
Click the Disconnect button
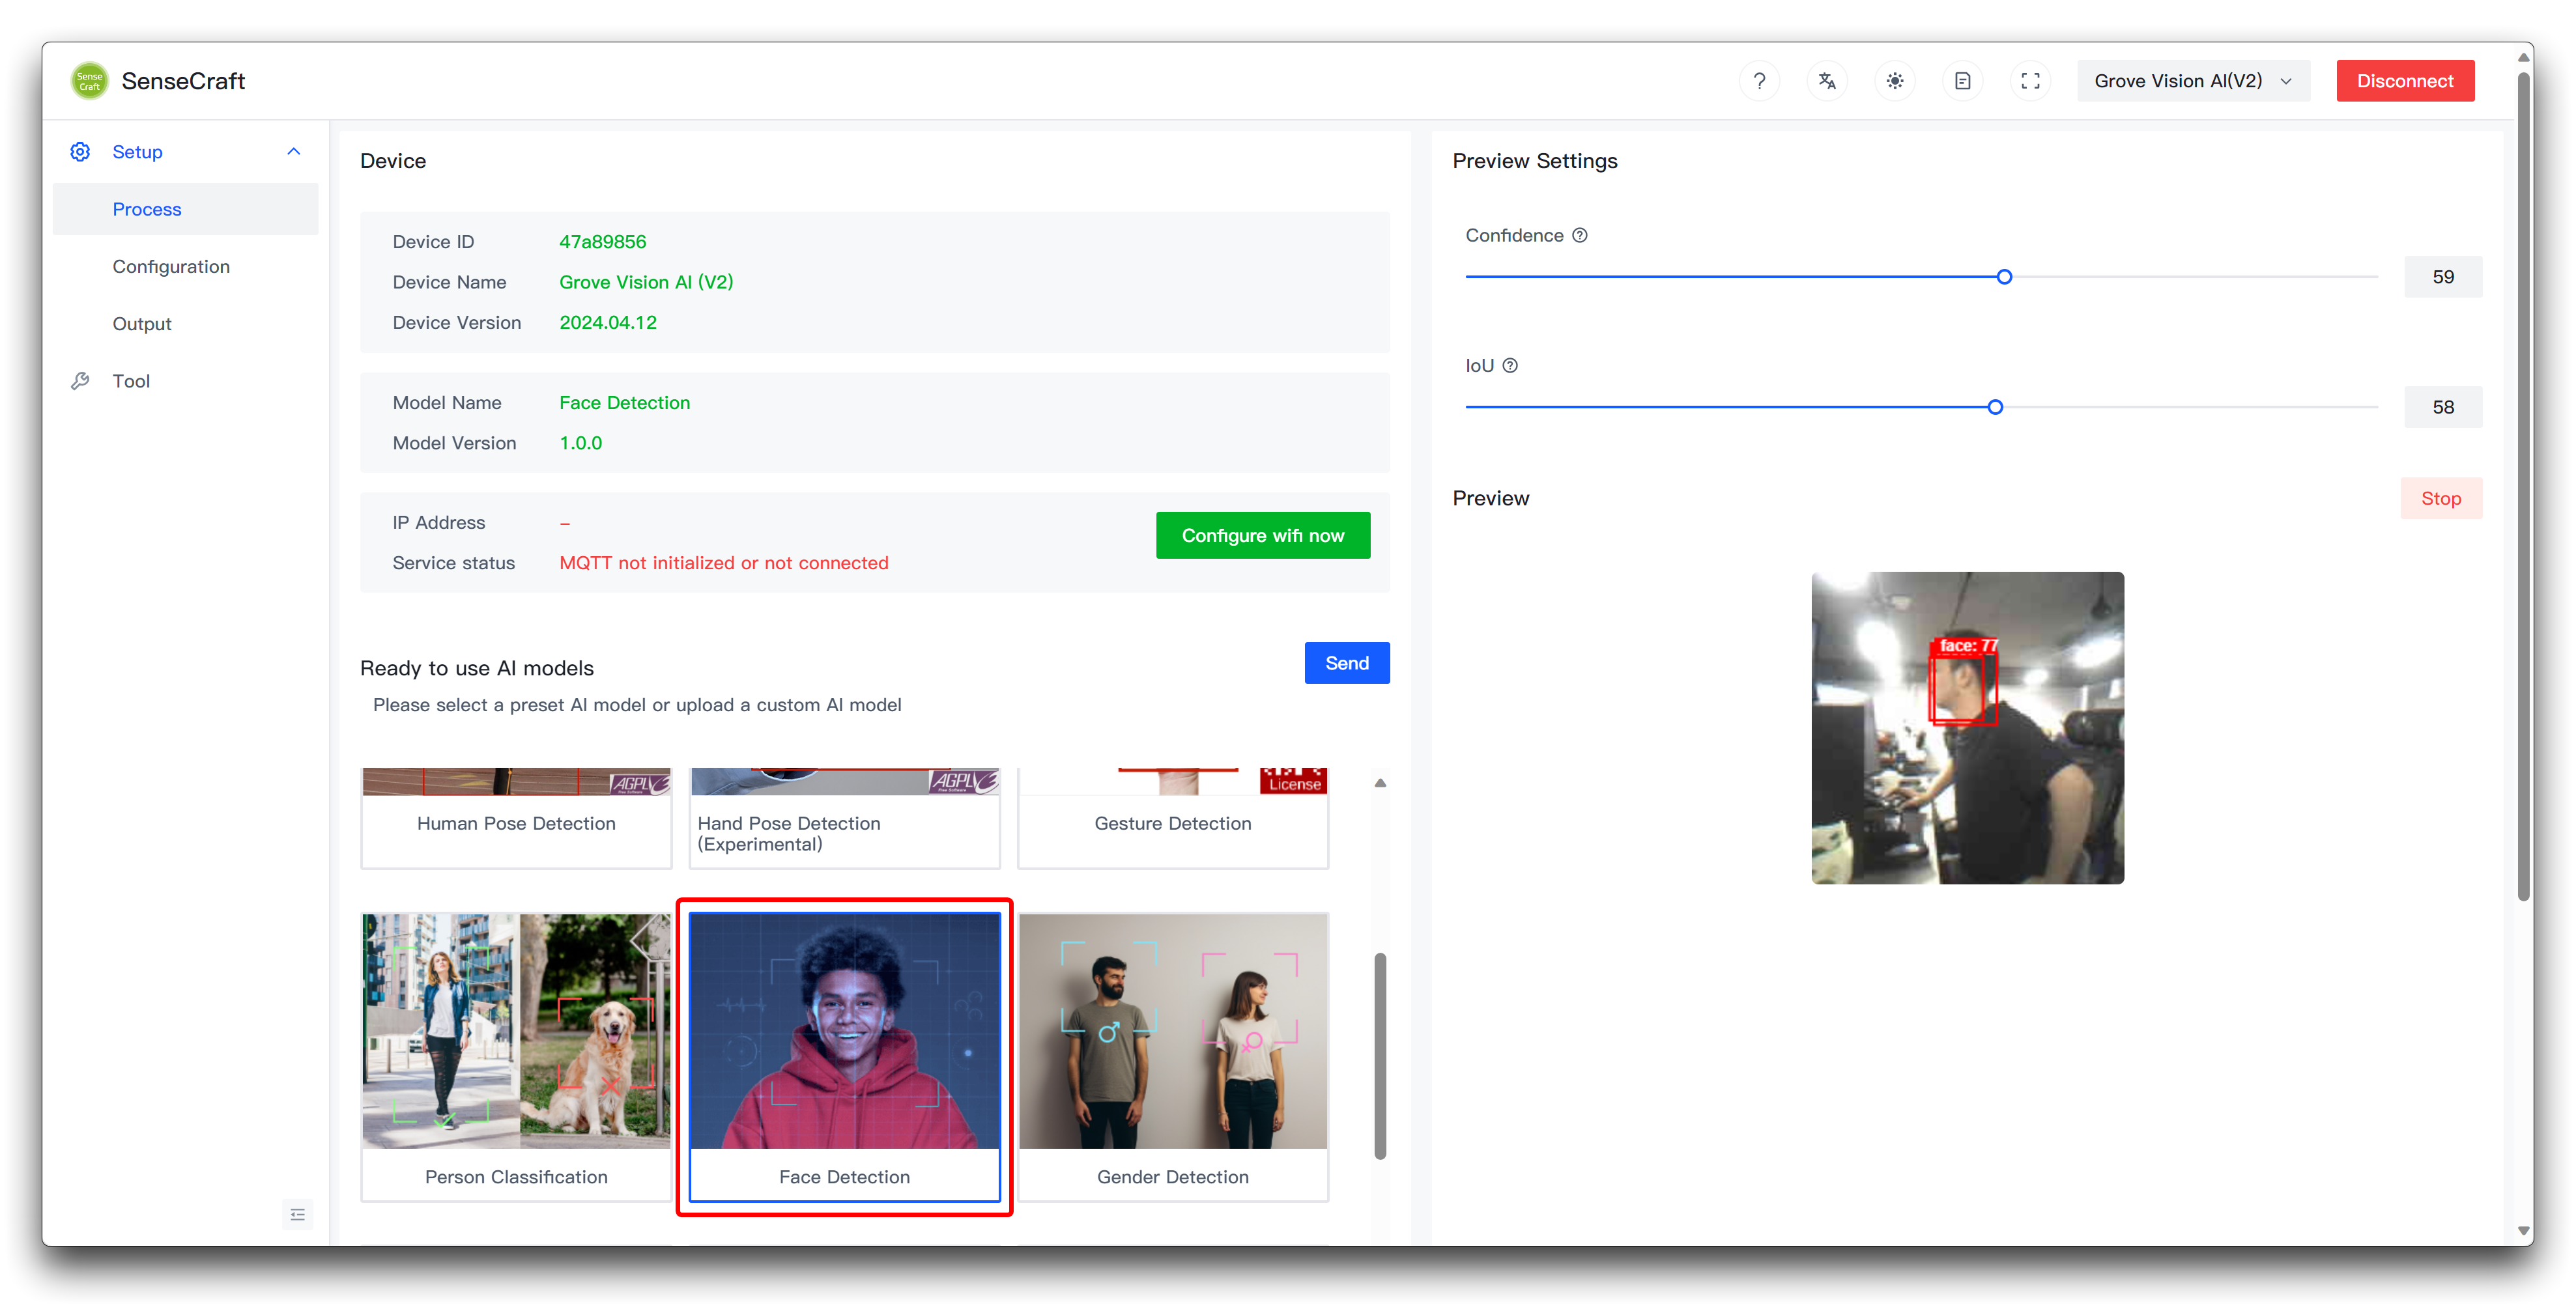pos(2405,81)
